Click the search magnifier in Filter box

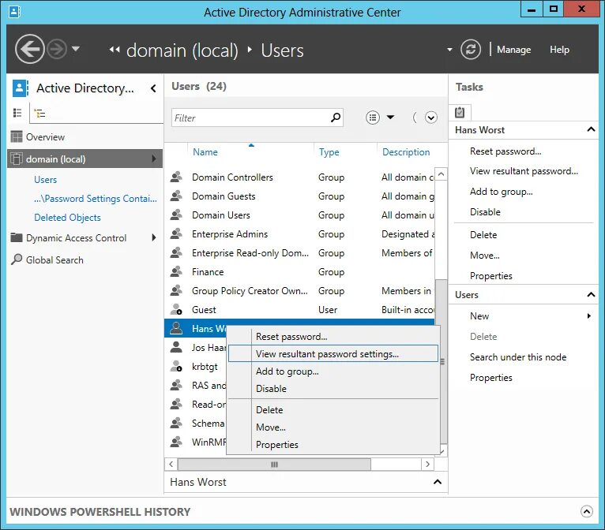coord(336,118)
